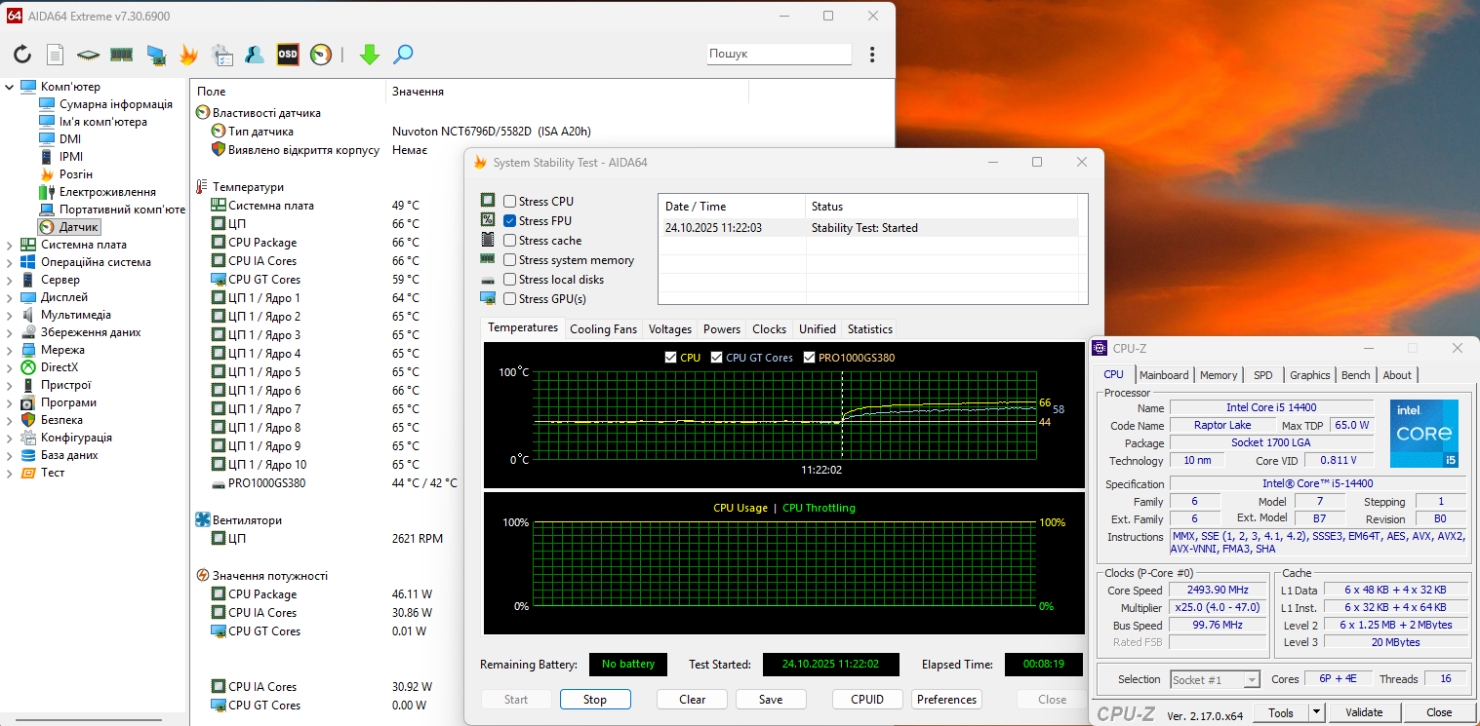
Task: Click the flame stability test toolbar icon
Action: [188, 55]
